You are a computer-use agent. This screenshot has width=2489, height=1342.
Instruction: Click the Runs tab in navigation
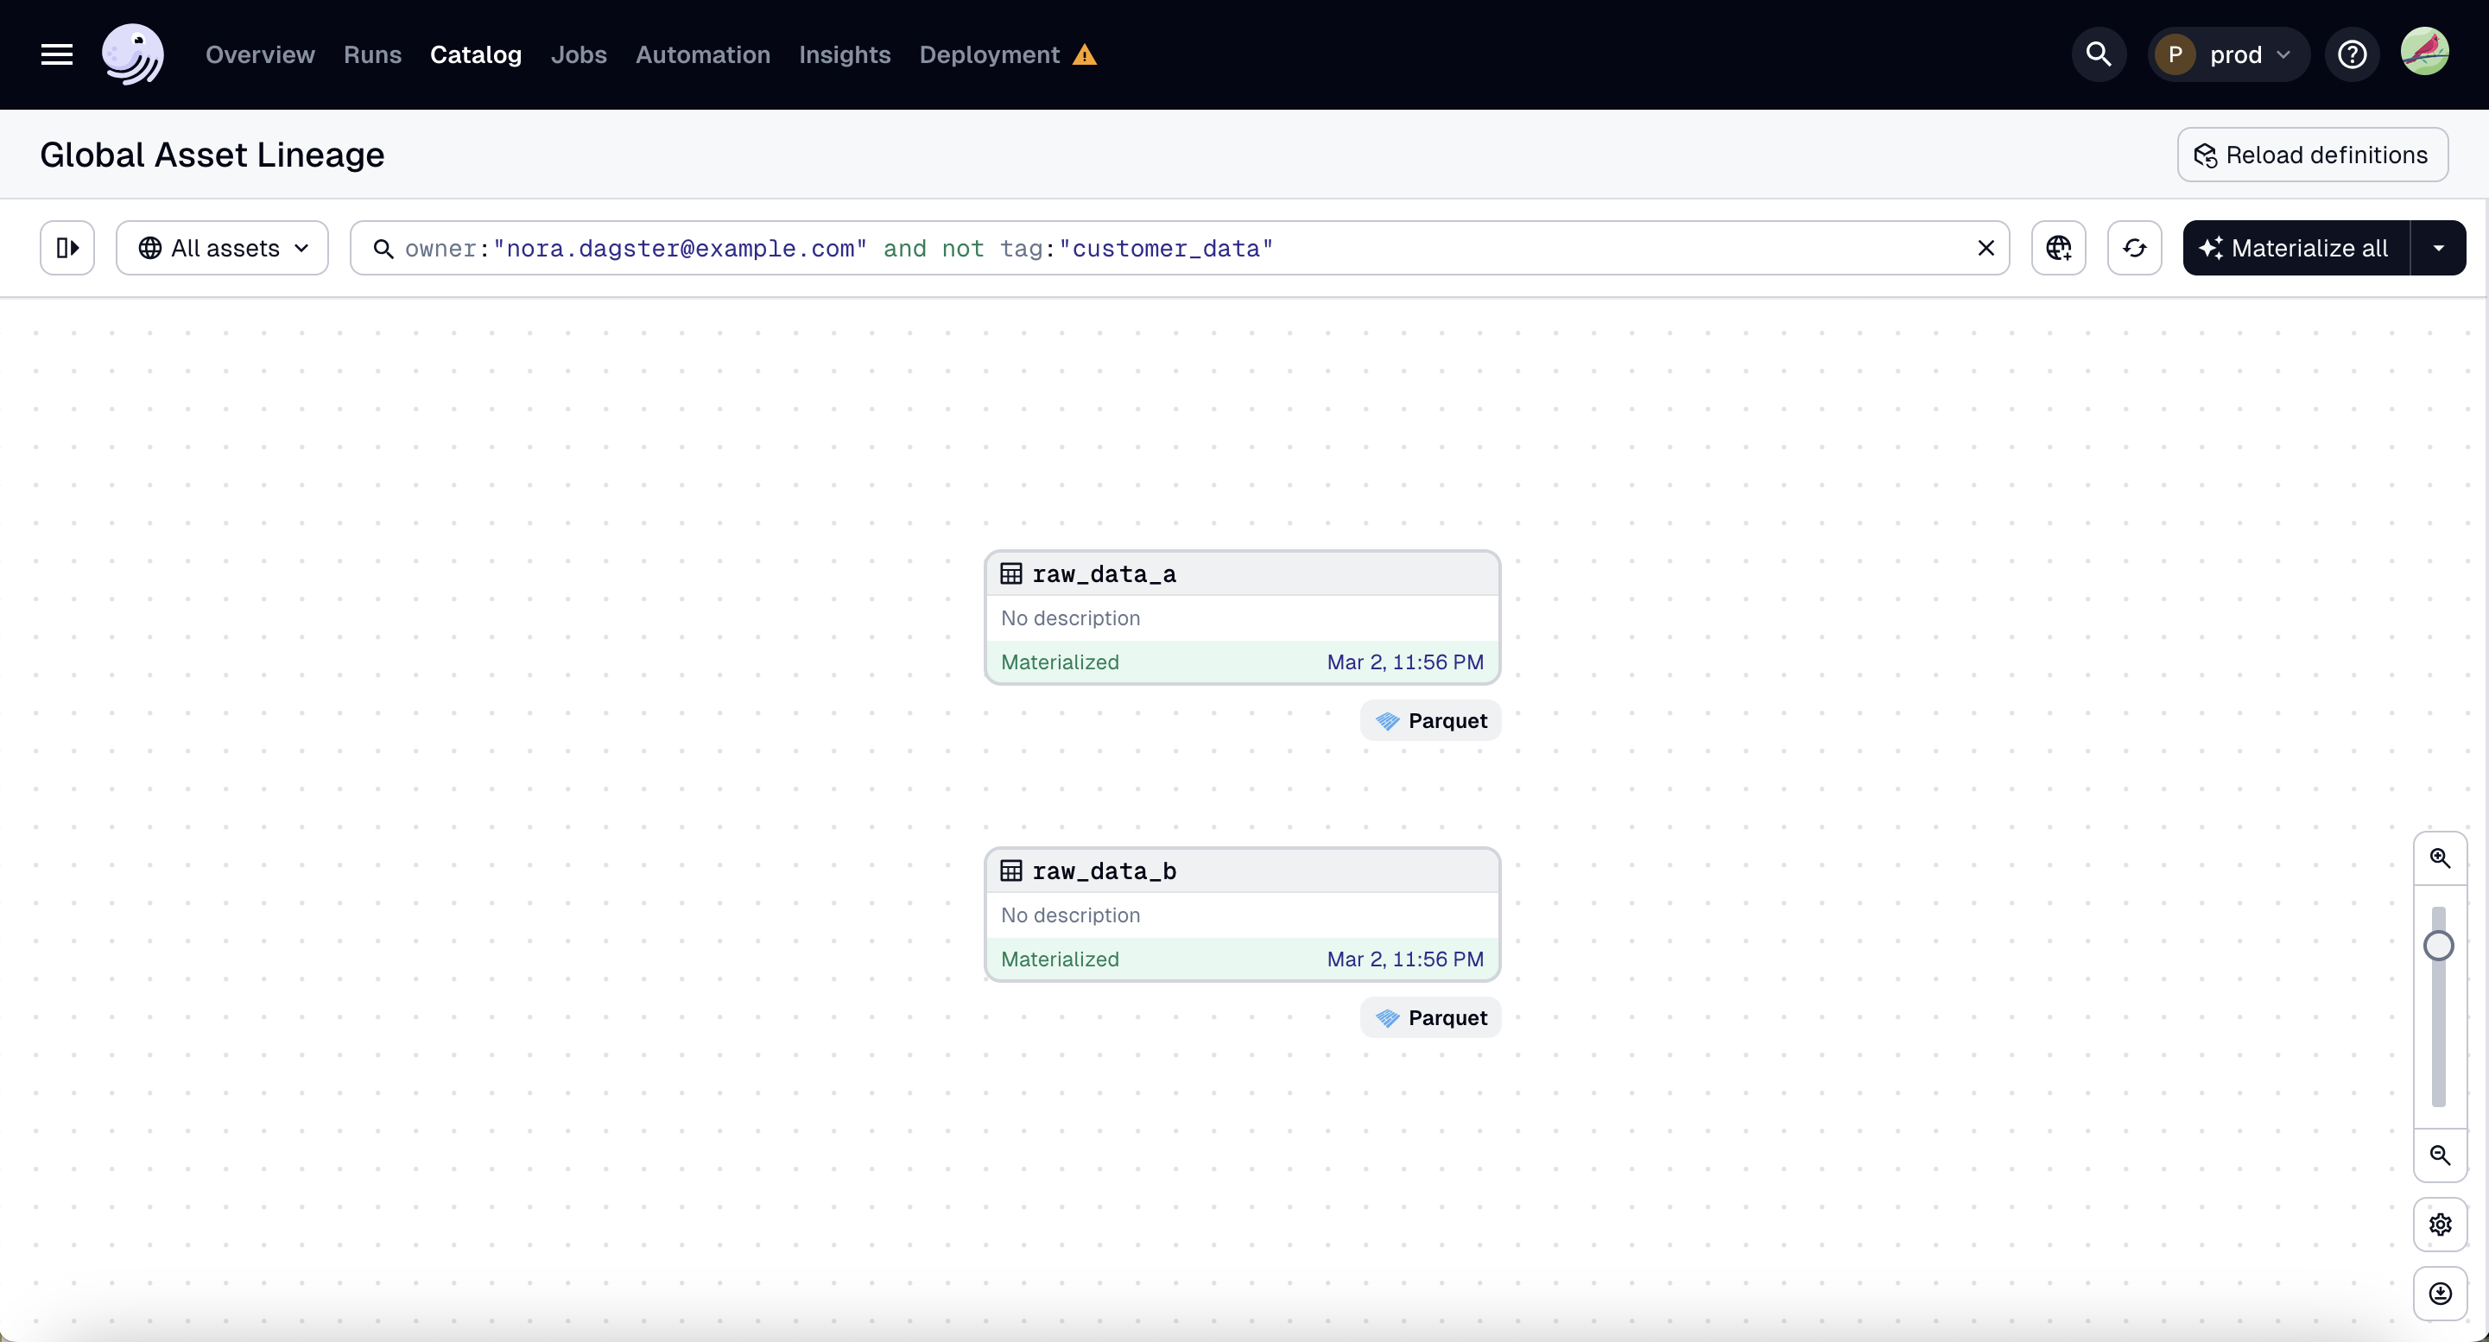372,54
